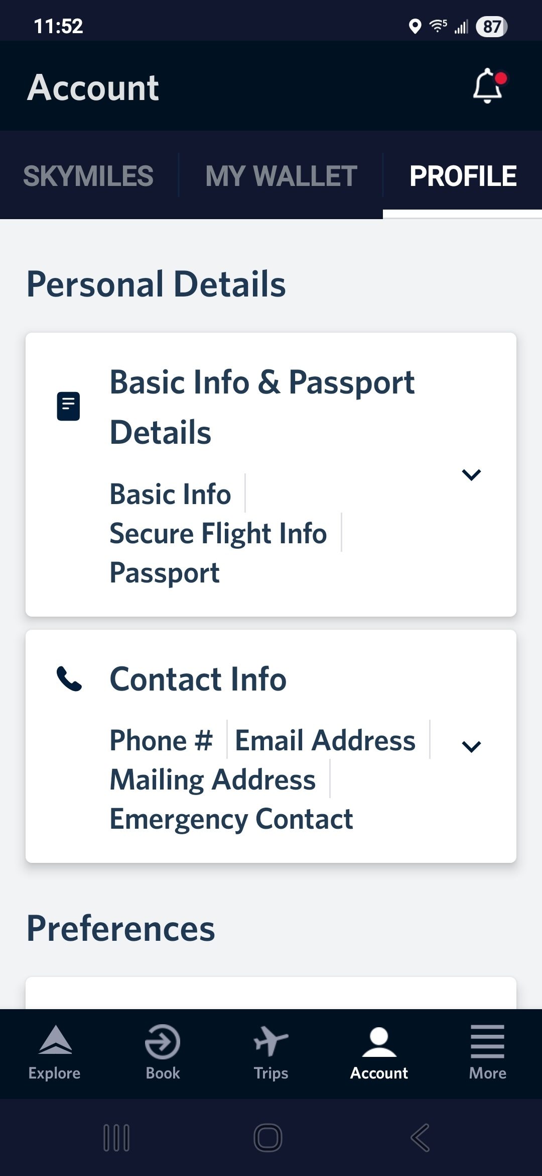Tap the passport document icon
The image size is (542, 1176).
tap(68, 406)
